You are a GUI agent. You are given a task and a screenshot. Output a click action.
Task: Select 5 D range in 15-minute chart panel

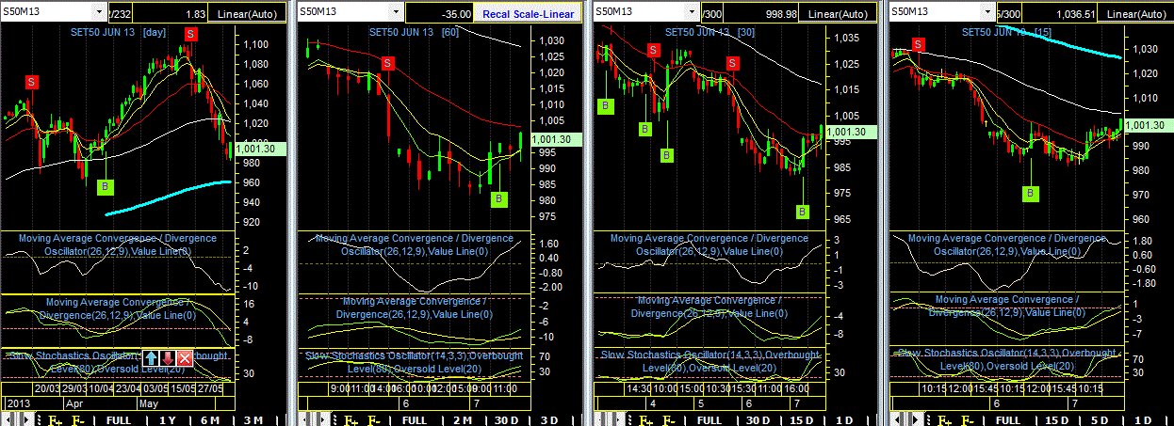(x=1101, y=419)
